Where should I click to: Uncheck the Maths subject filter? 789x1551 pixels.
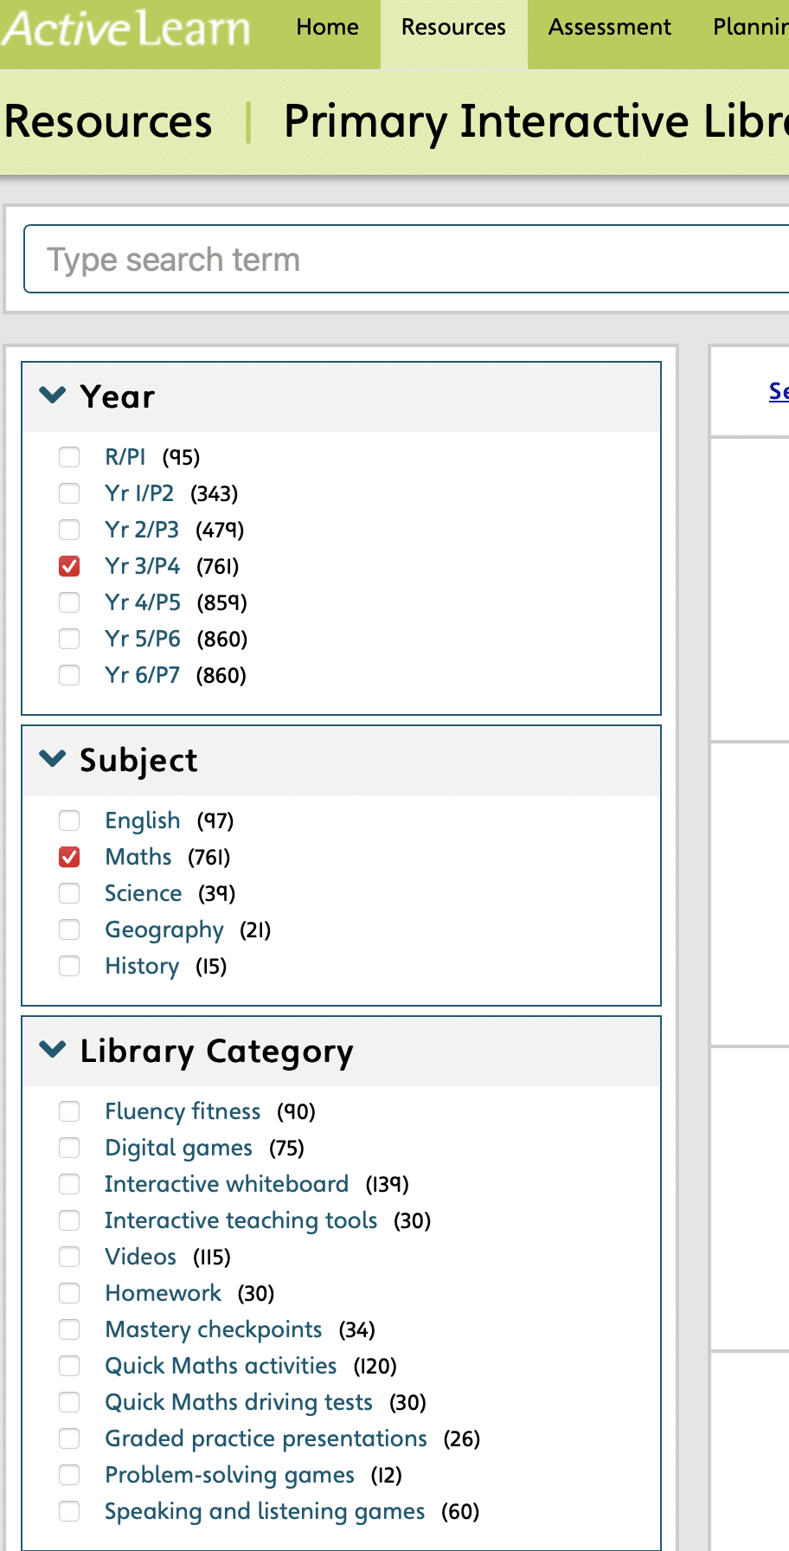tap(69, 857)
